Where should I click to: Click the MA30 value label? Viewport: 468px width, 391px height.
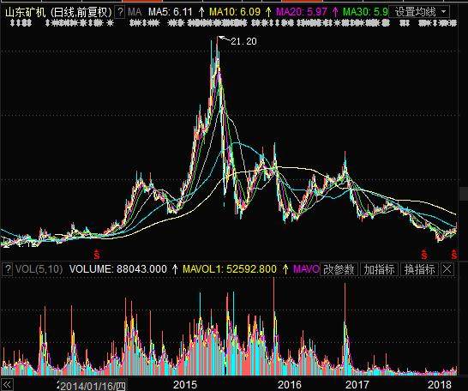366,12
